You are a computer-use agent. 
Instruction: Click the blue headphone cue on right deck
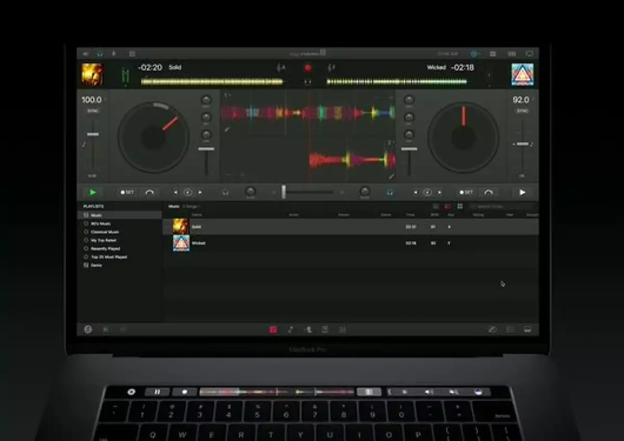coord(389,192)
